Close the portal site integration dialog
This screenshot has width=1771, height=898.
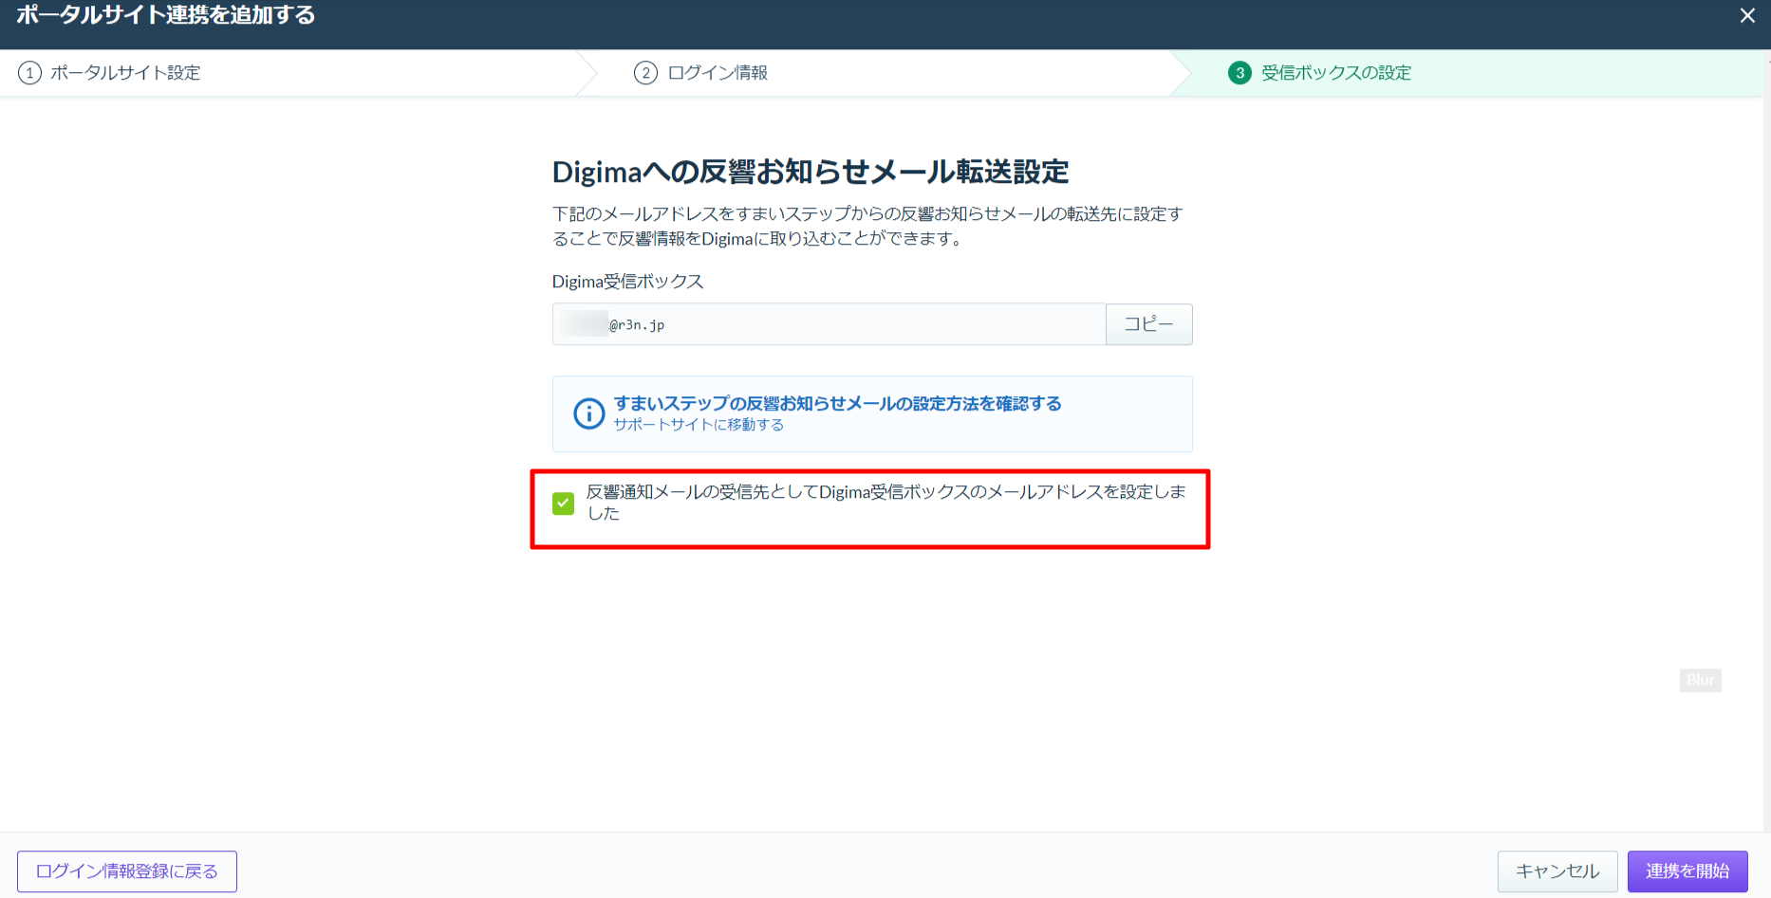point(1747,15)
